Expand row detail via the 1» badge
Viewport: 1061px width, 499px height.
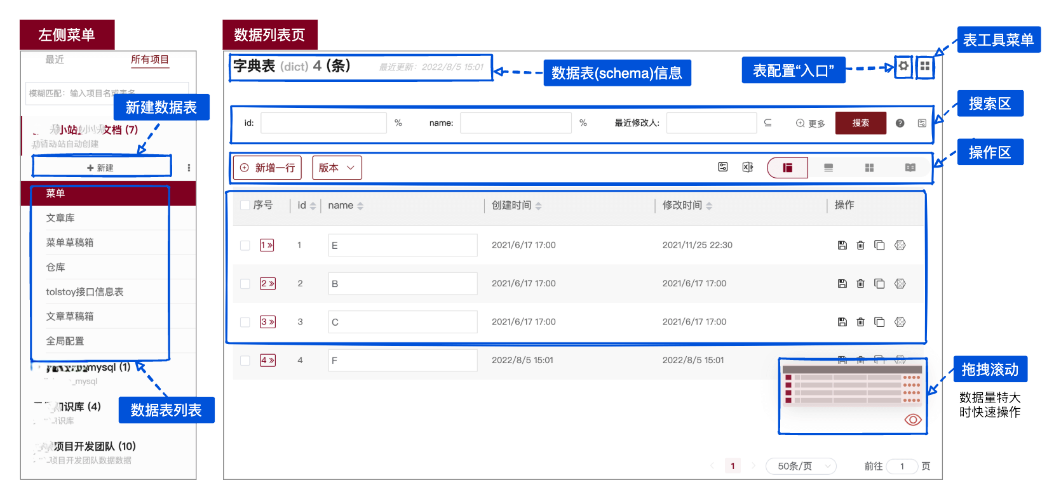[x=267, y=245]
